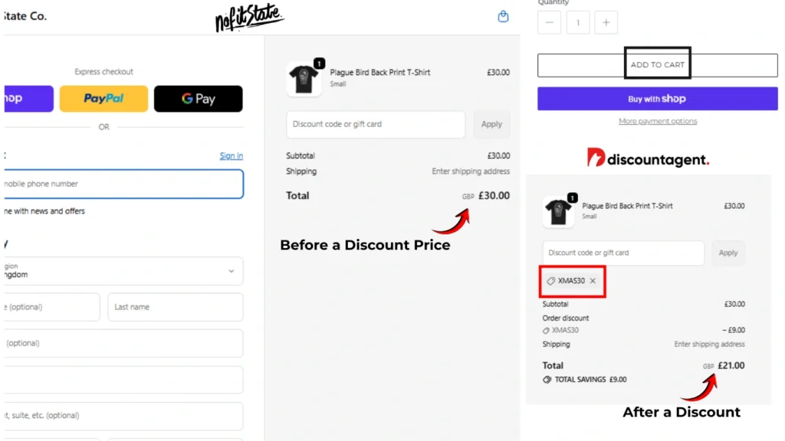Click Buy with Shop button
The width and height of the screenshot is (785, 441).
point(657,99)
